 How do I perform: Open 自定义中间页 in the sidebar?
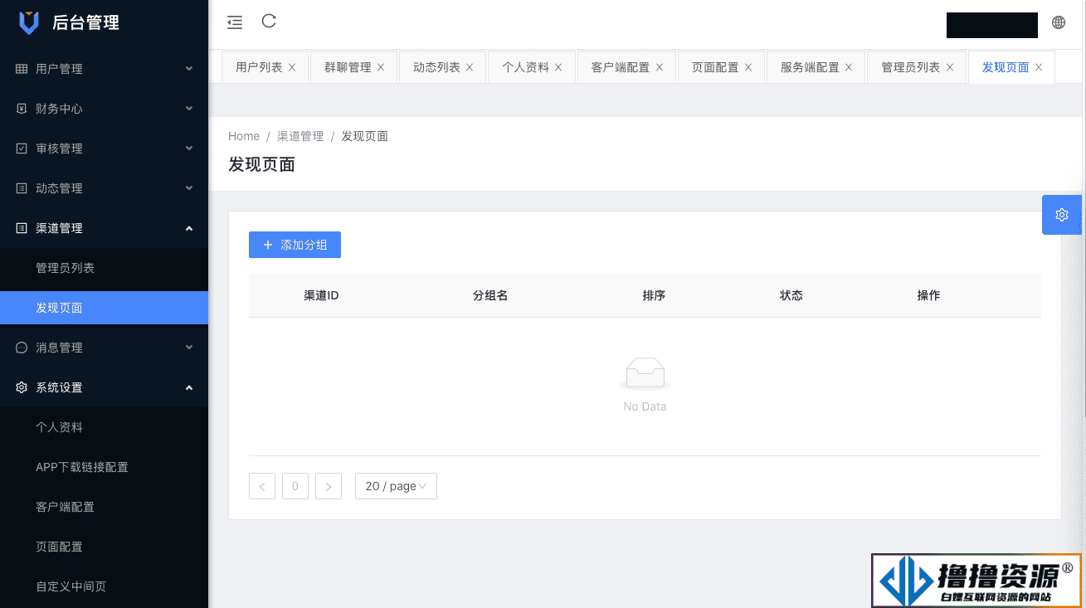104,586
